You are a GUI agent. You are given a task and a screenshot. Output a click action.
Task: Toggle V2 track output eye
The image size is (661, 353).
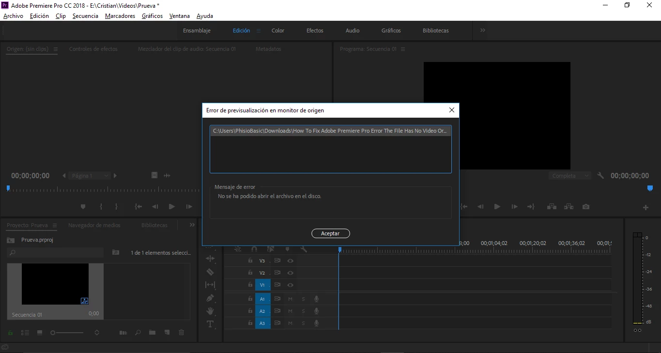click(290, 273)
